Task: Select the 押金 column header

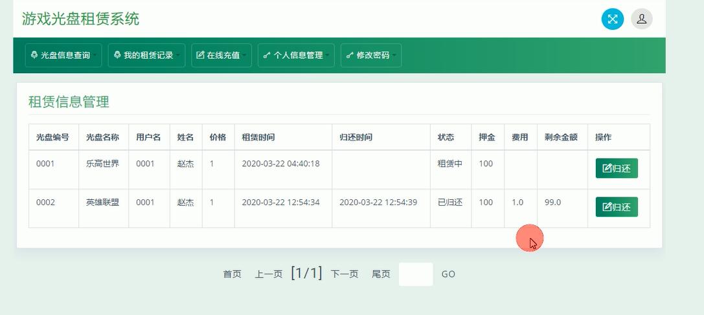Action: 486,137
